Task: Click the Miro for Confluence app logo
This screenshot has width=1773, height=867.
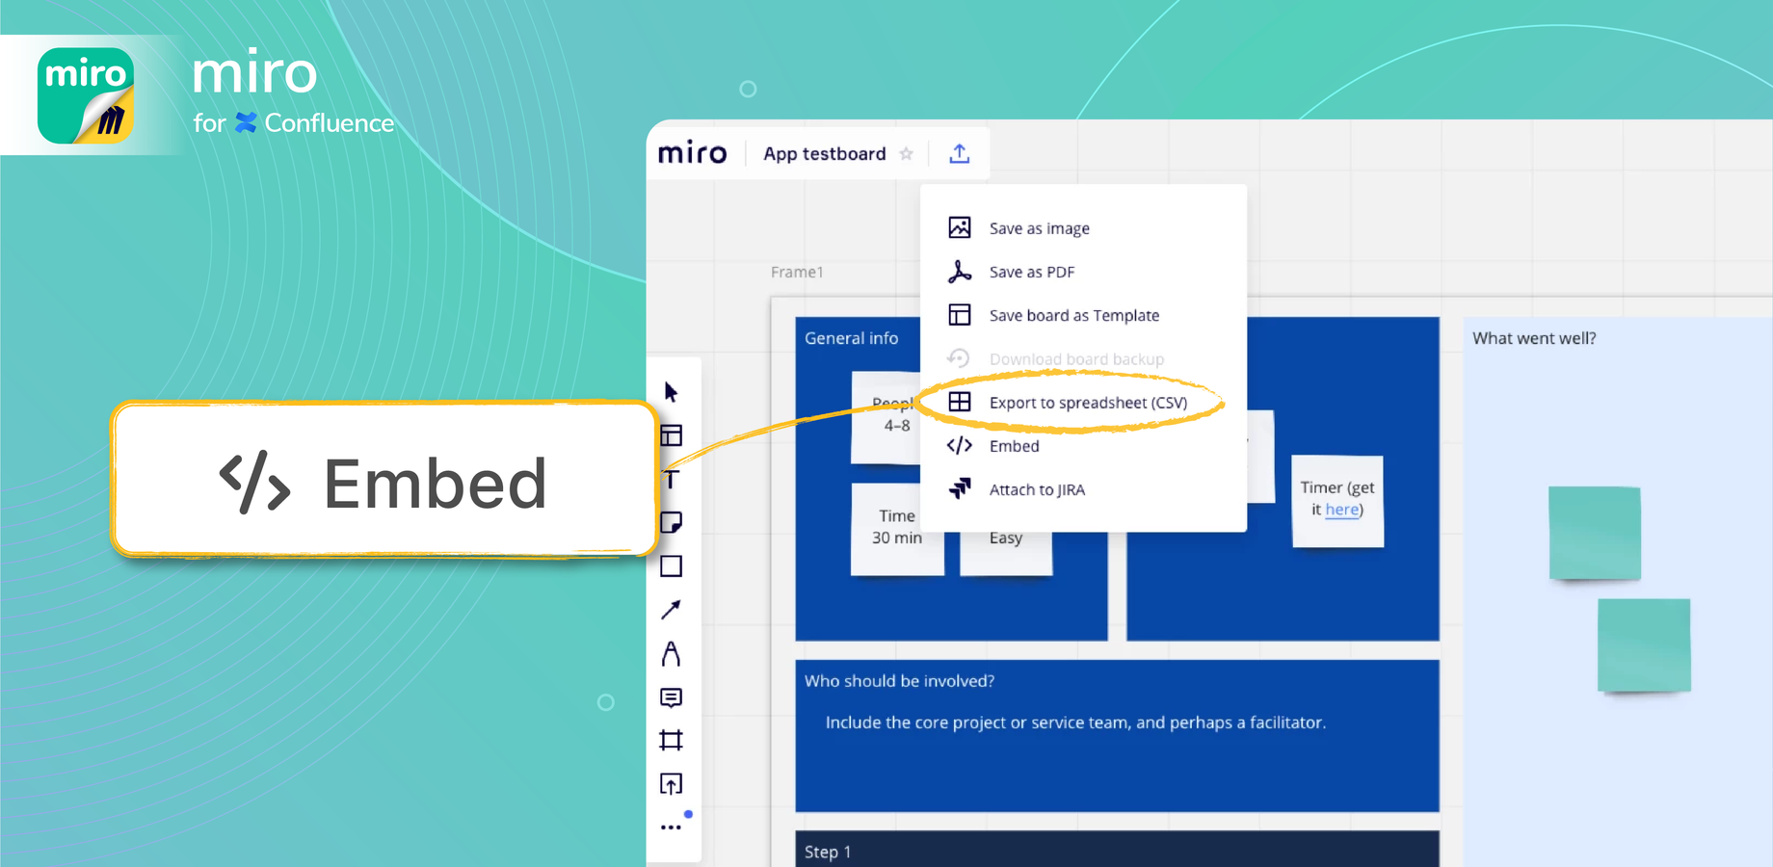Action: pos(86,95)
